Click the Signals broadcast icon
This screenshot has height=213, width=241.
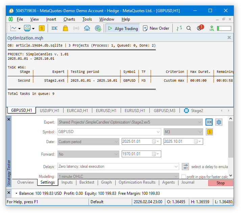(x=76, y=28)
